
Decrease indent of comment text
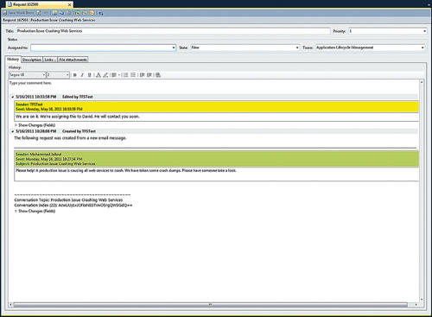[x=142, y=75]
